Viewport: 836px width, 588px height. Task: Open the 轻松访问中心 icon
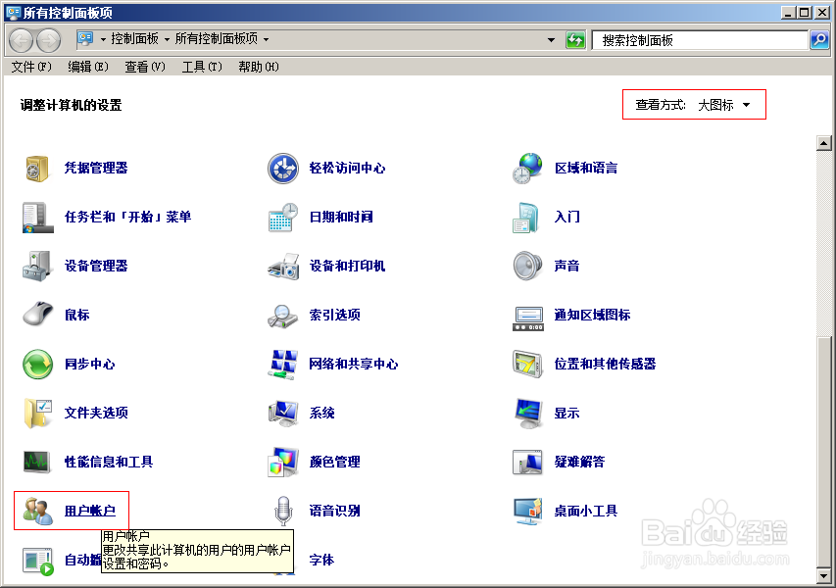coord(283,169)
